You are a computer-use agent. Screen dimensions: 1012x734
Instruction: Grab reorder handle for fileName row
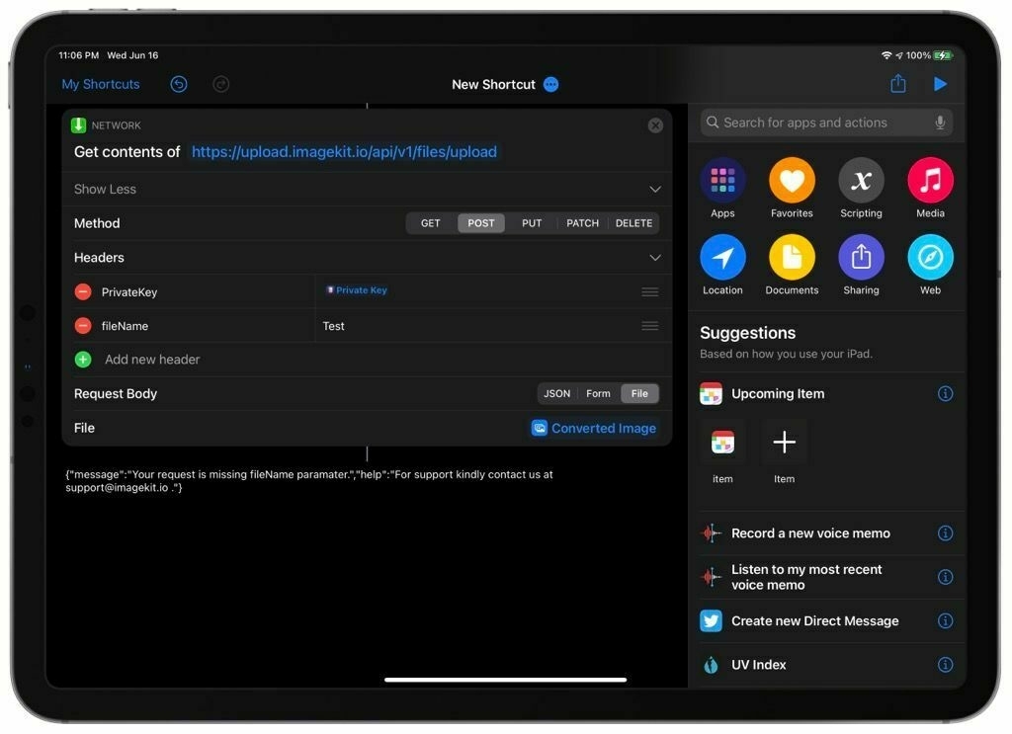650,326
